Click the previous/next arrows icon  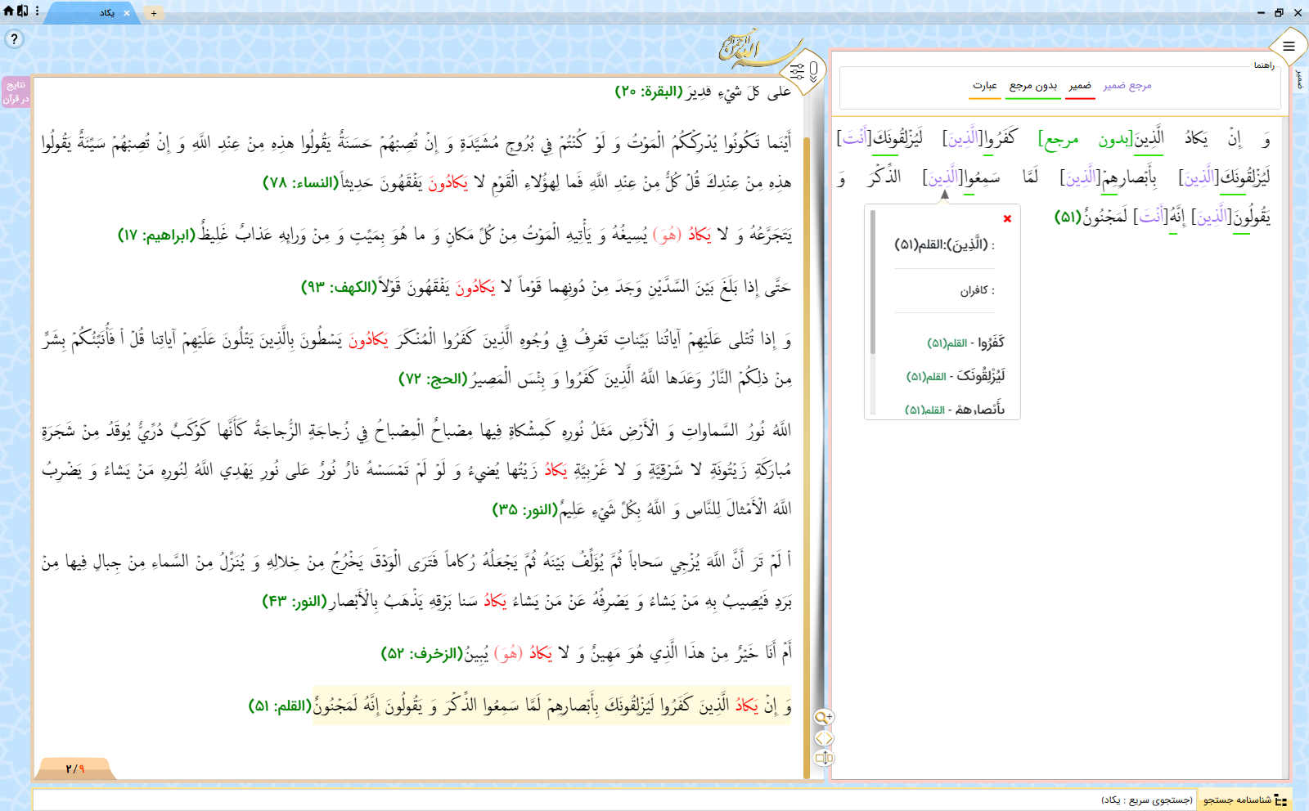click(823, 738)
